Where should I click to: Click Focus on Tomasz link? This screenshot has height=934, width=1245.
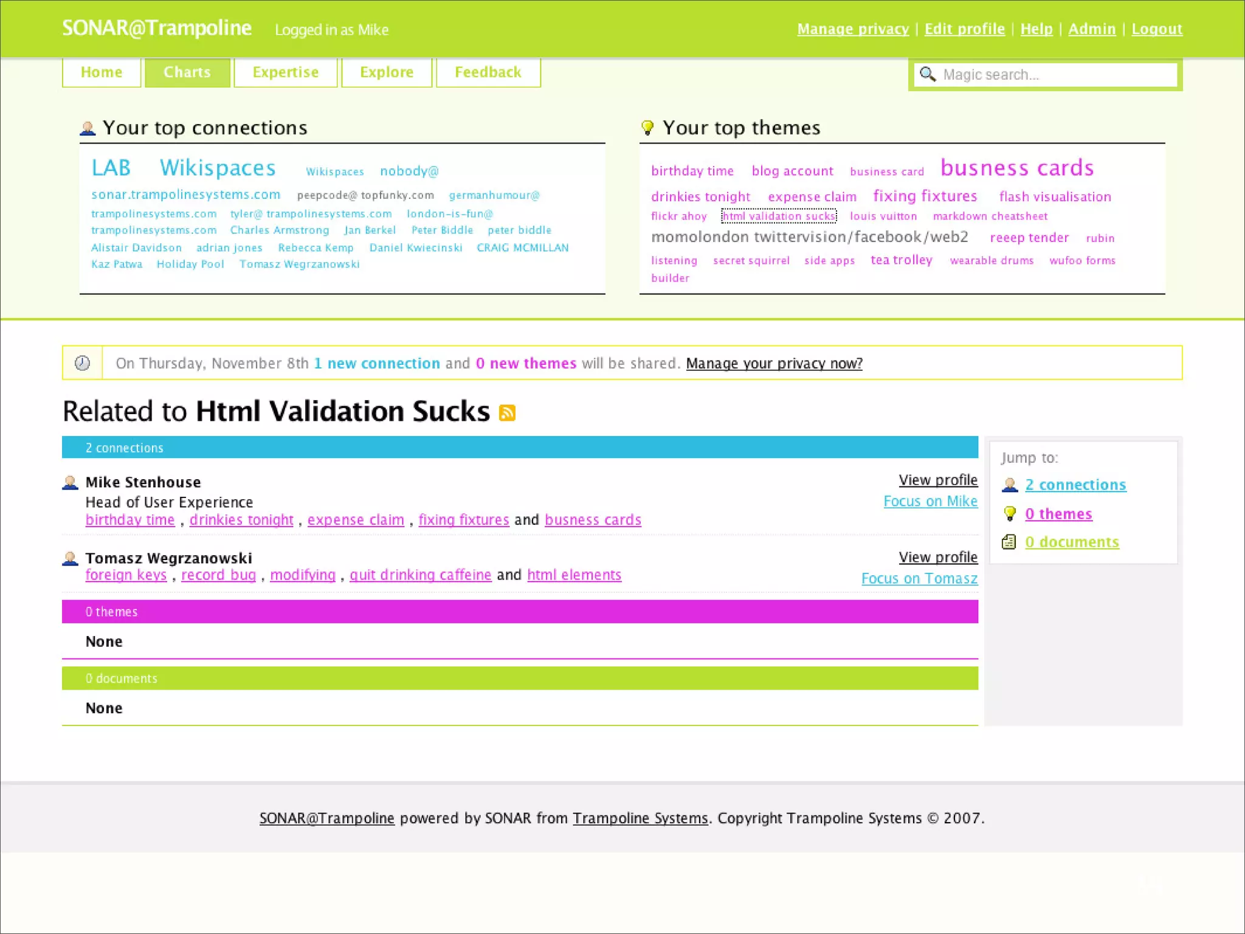click(x=919, y=578)
